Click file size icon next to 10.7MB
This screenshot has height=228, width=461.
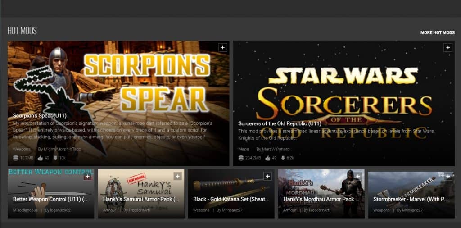click(x=16, y=158)
